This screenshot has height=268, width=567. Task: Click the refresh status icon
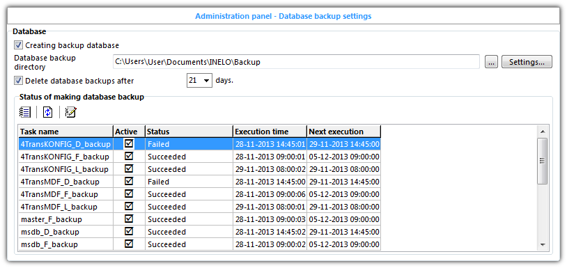[x=48, y=112]
